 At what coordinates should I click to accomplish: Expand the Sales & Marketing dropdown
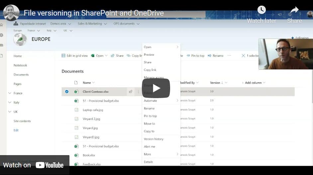coord(105,24)
